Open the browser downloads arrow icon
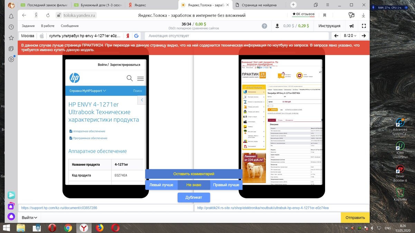The height and width of the screenshot is (233, 415). click(x=363, y=16)
